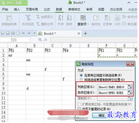Switch to the 开始 tab
Screen dimensions: 139x123
5,9
